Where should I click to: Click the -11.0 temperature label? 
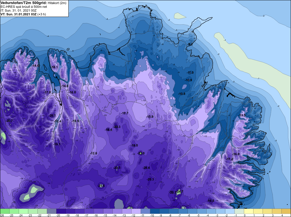190,73
